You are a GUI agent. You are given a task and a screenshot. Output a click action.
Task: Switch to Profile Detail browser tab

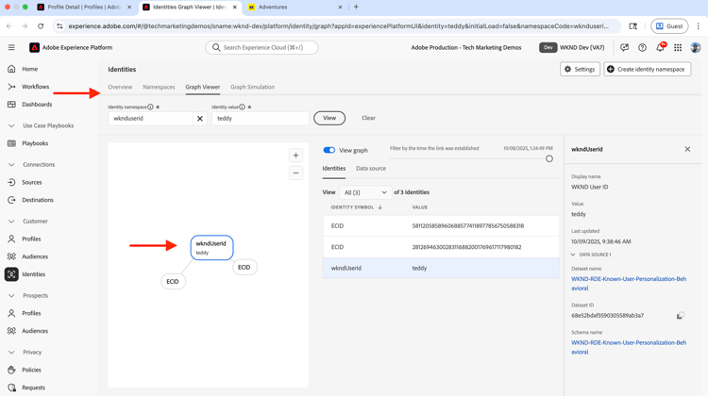pyautogui.click(x=84, y=8)
